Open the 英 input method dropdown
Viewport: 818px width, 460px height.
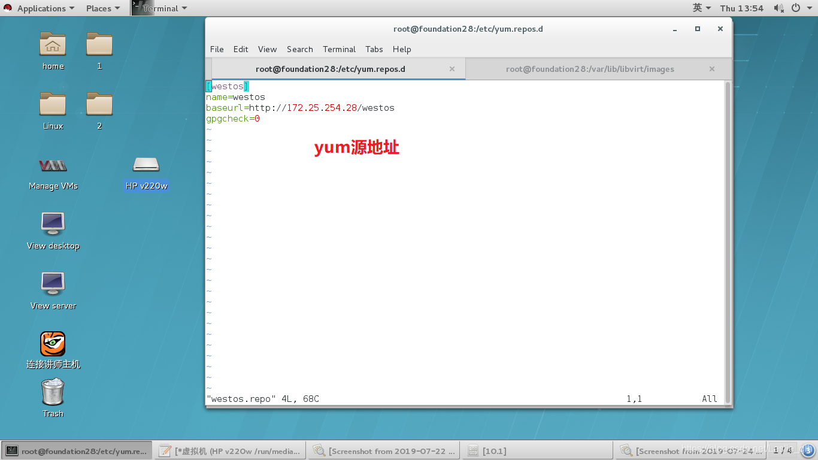pyautogui.click(x=702, y=8)
